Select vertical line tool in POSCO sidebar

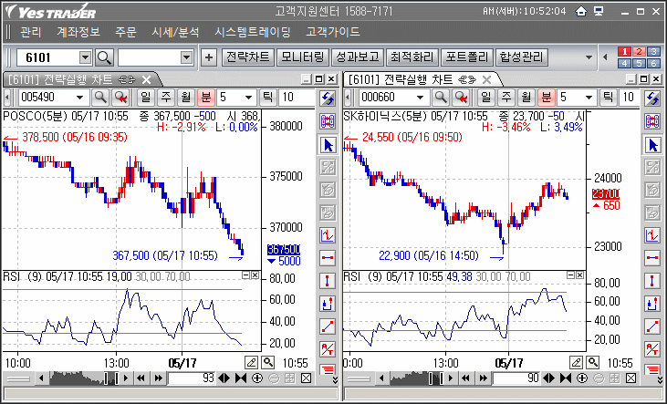pyautogui.click(x=328, y=281)
